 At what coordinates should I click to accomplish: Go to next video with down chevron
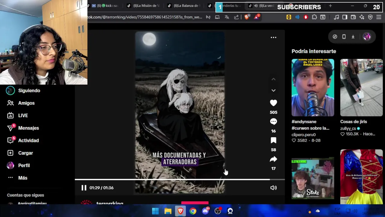coord(273,90)
